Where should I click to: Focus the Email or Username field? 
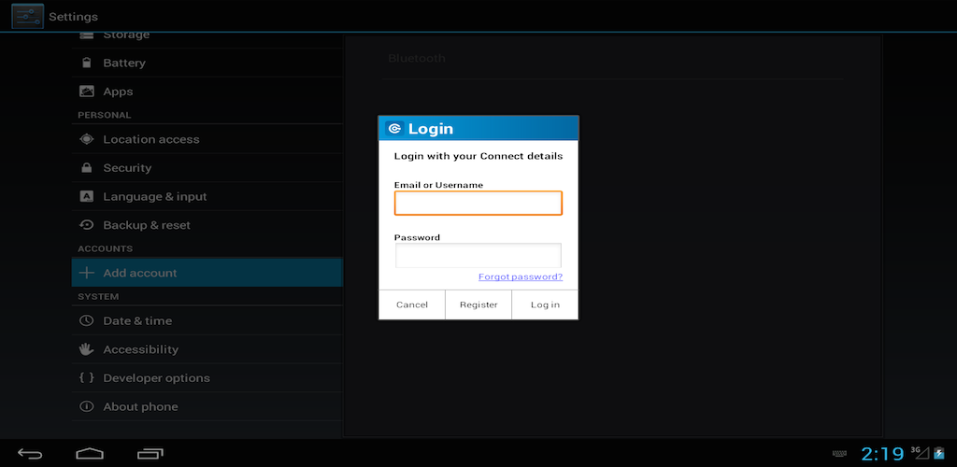click(478, 203)
